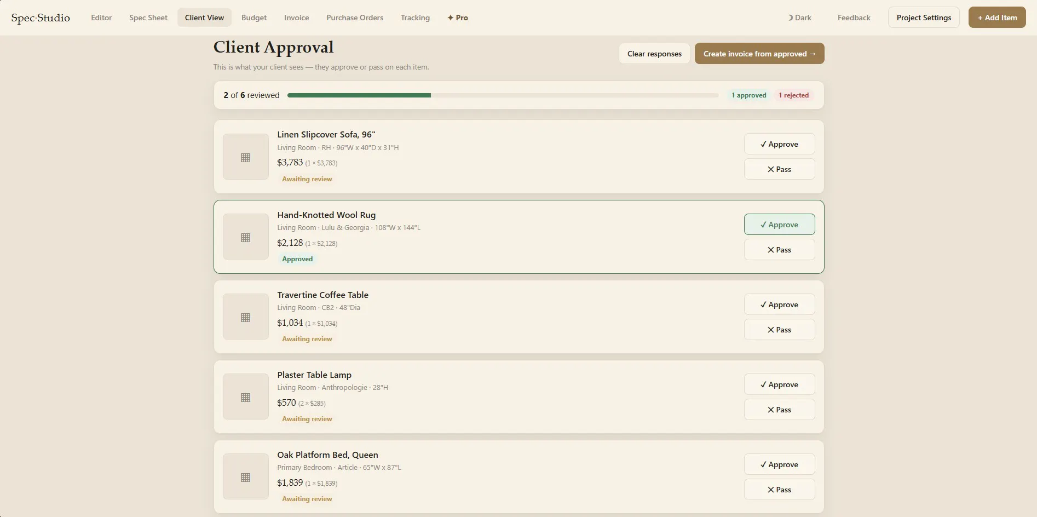Open Project Settings
This screenshot has width=1037, height=517.
tap(924, 18)
